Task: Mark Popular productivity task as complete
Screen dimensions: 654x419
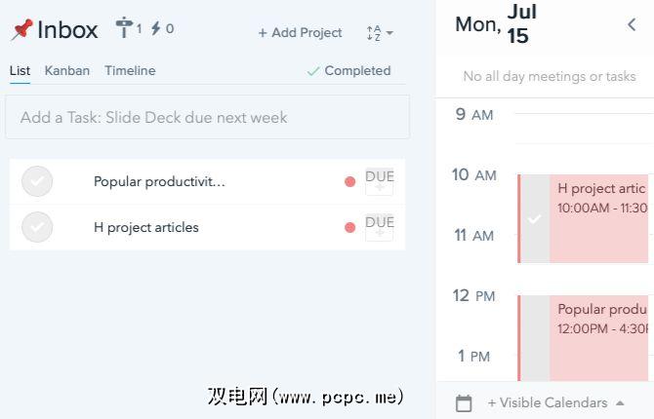Action: tap(37, 181)
